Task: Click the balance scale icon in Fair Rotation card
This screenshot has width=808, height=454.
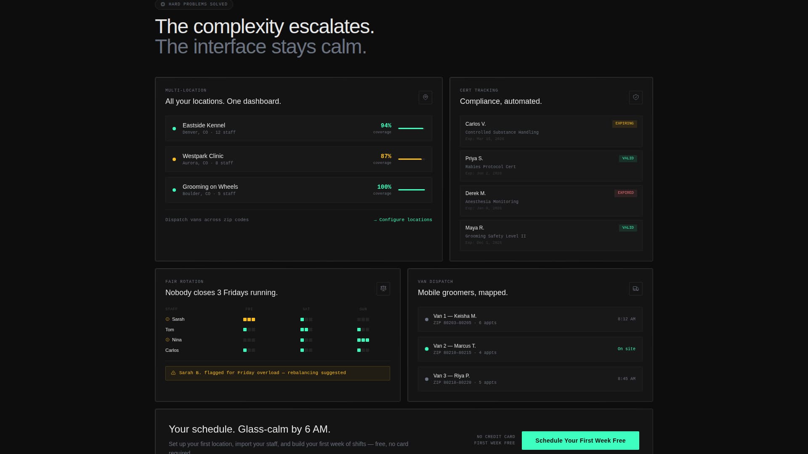Action: click(x=383, y=289)
